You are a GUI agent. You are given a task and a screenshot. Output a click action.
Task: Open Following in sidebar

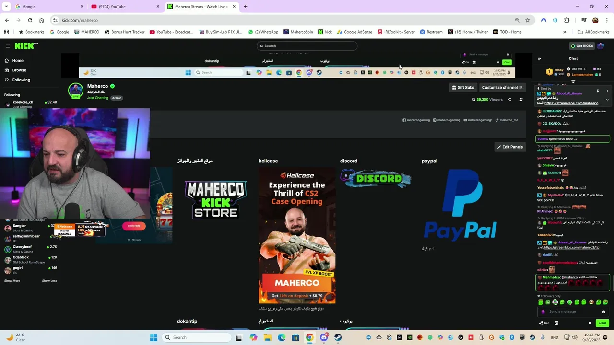(21, 80)
